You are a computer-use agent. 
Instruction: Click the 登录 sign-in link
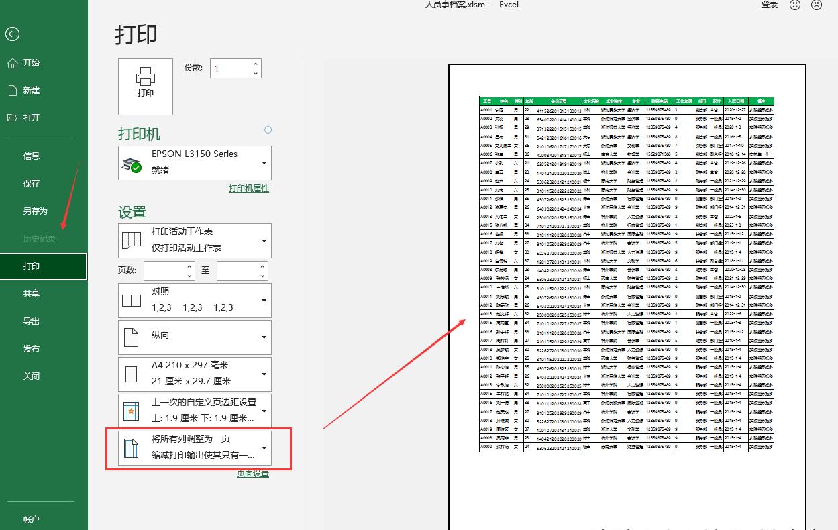click(770, 5)
